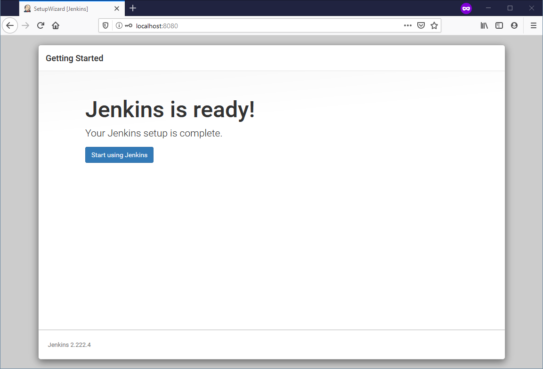
Task: Focus the localhost:8080 address bar
Action: [x=264, y=26]
